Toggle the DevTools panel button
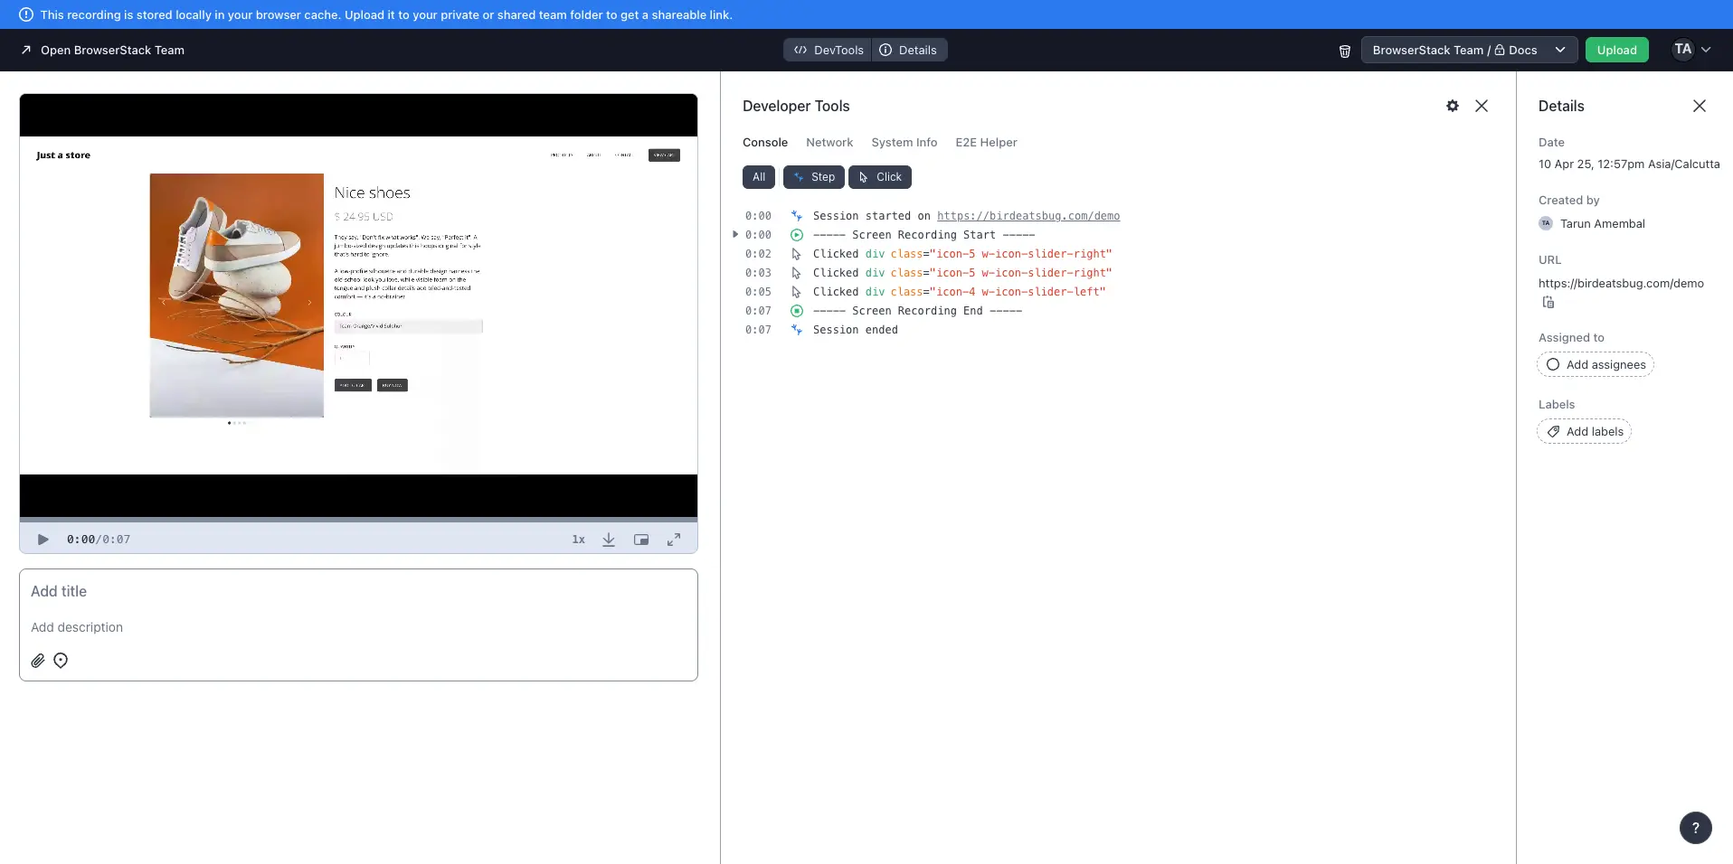This screenshot has width=1733, height=864. 828,50
